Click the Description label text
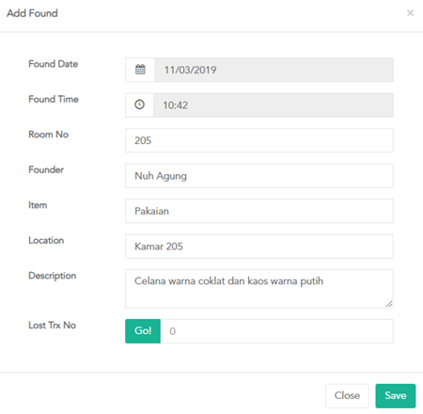 (53, 276)
